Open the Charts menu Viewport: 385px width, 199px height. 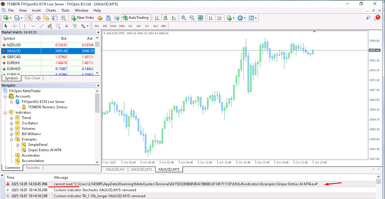coord(51,10)
